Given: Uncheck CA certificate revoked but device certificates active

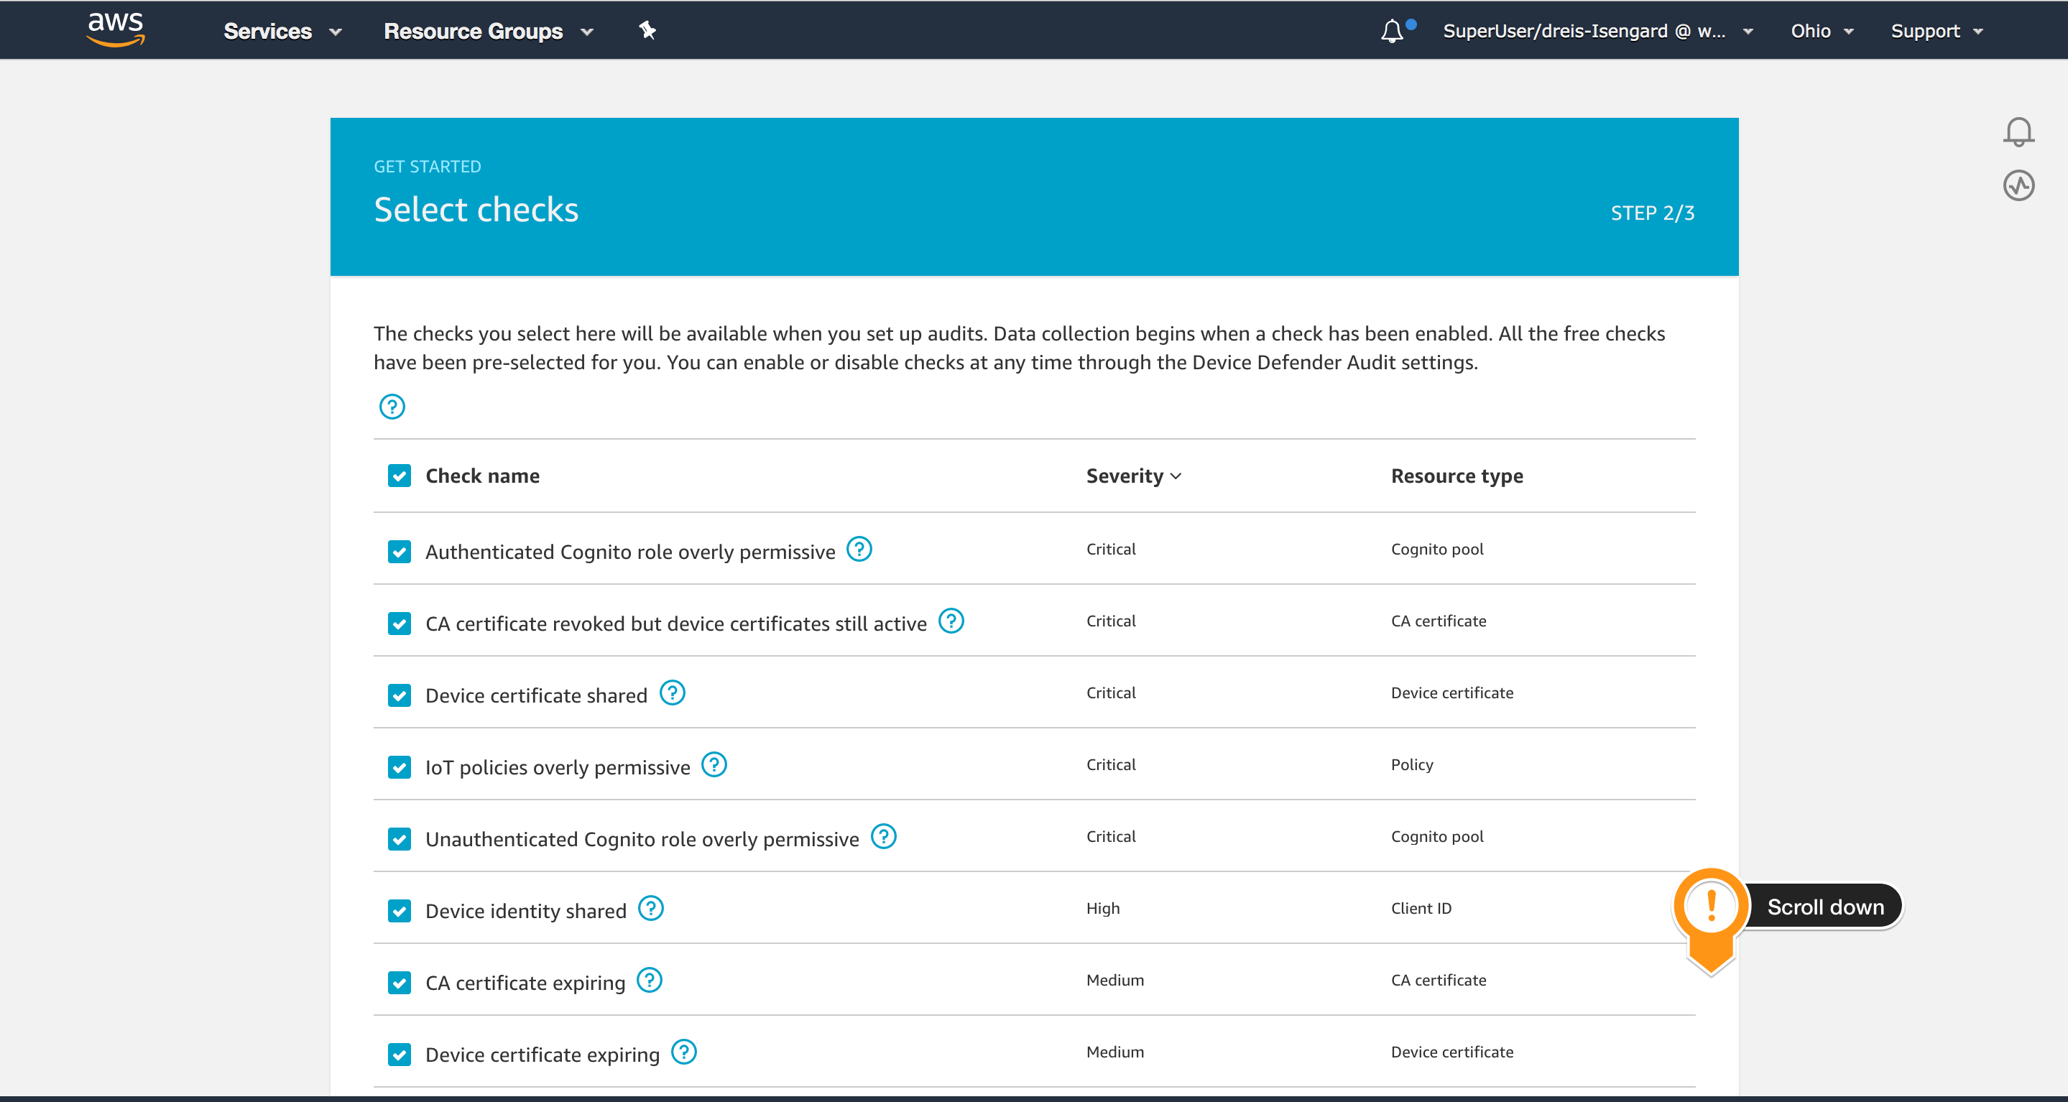Looking at the screenshot, I should (x=399, y=624).
